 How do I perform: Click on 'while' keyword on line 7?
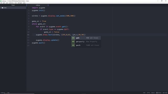[x=34, y=24]
